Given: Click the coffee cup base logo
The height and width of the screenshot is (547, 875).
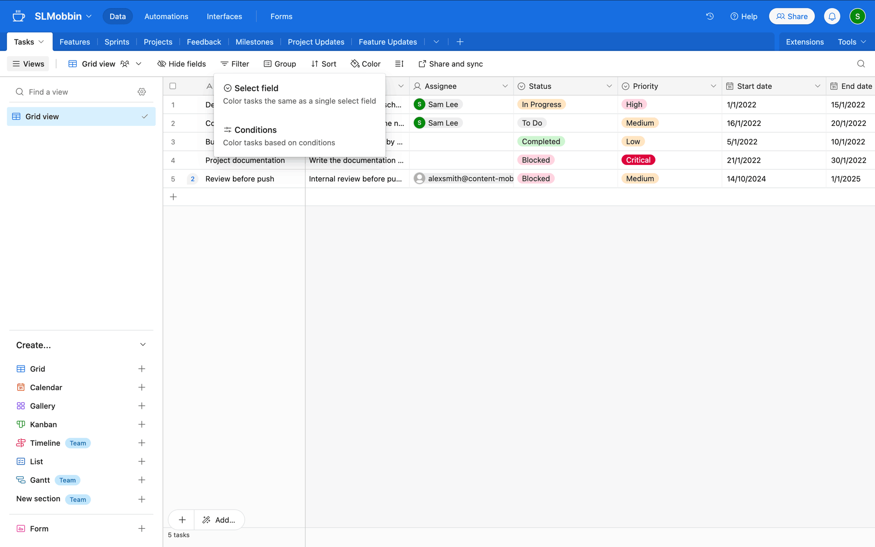Looking at the screenshot, I should (19, 16).
